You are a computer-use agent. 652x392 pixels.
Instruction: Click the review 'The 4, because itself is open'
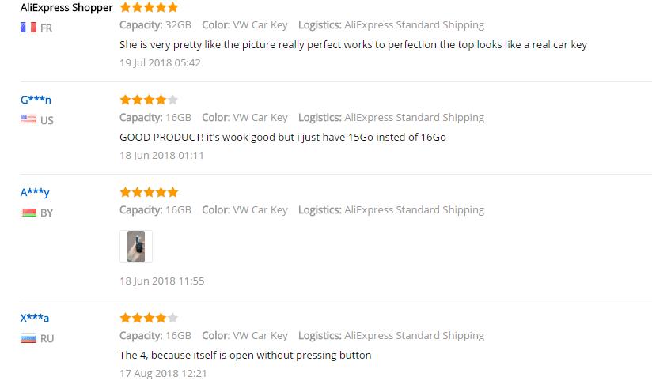click(x=245, y=356)
